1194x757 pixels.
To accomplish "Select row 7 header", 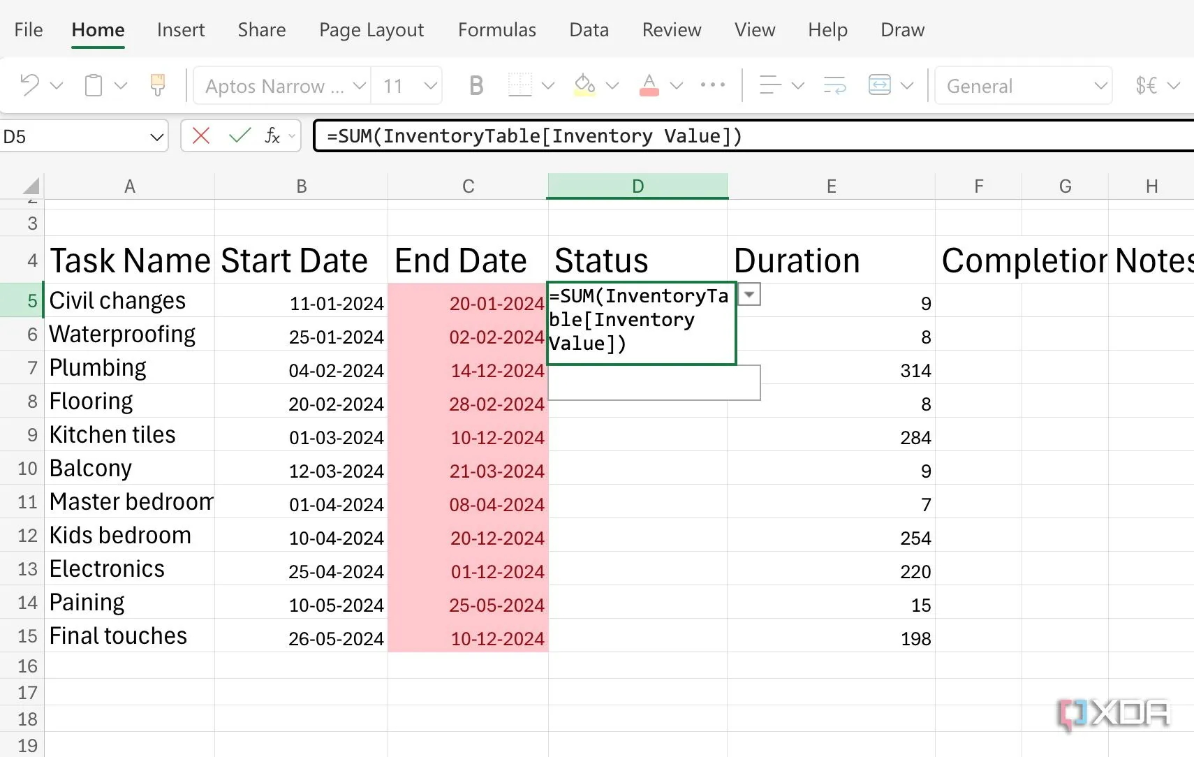I will click(x=22, y=367).
